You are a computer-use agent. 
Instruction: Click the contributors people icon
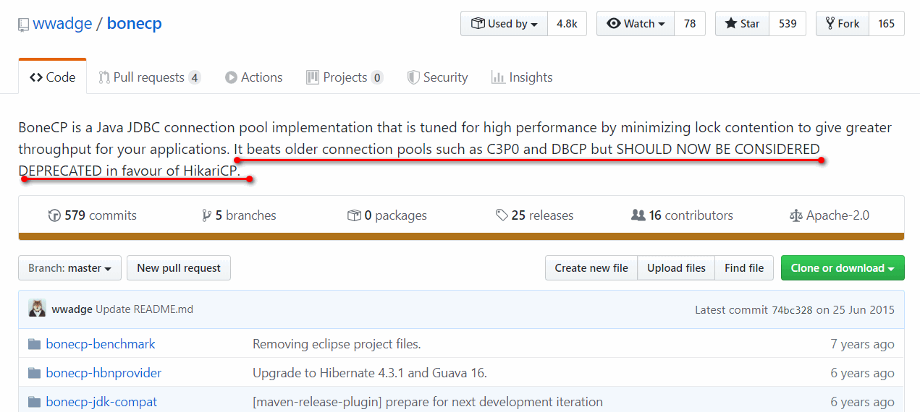point(638,215)
